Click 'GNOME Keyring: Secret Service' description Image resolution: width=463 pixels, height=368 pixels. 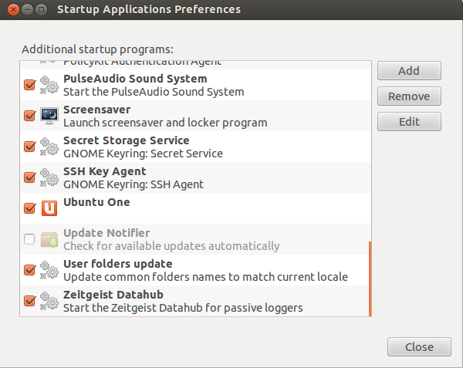tap(144, 154)
